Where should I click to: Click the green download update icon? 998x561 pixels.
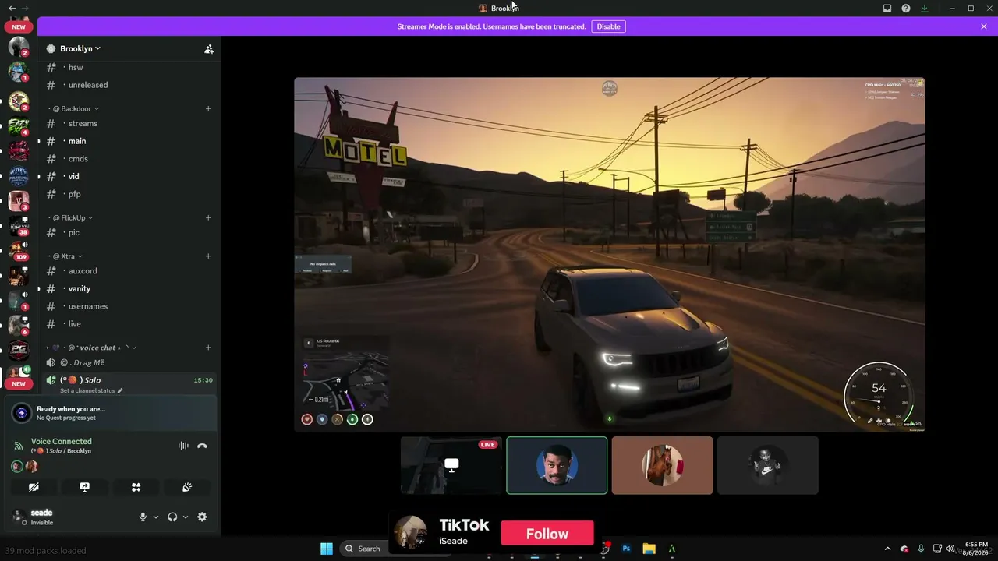pos(925,9)
